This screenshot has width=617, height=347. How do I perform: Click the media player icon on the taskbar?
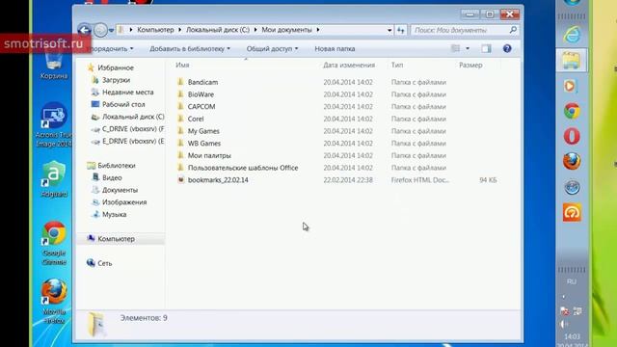pos(570,86)
